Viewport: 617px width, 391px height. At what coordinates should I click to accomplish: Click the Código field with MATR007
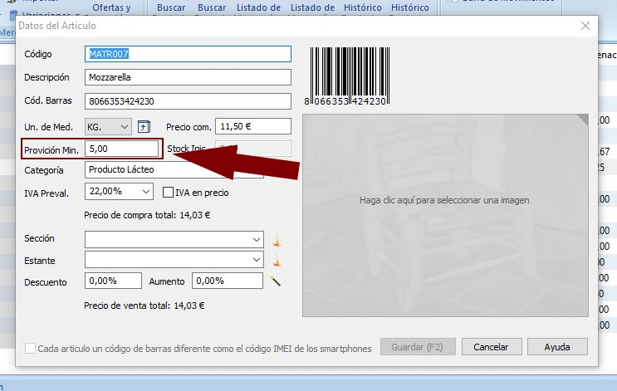click(189, 54)
